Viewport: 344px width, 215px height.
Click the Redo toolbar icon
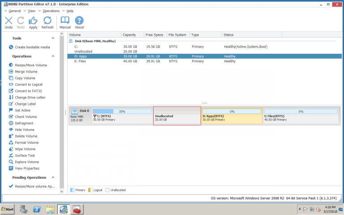pos(21,22)
